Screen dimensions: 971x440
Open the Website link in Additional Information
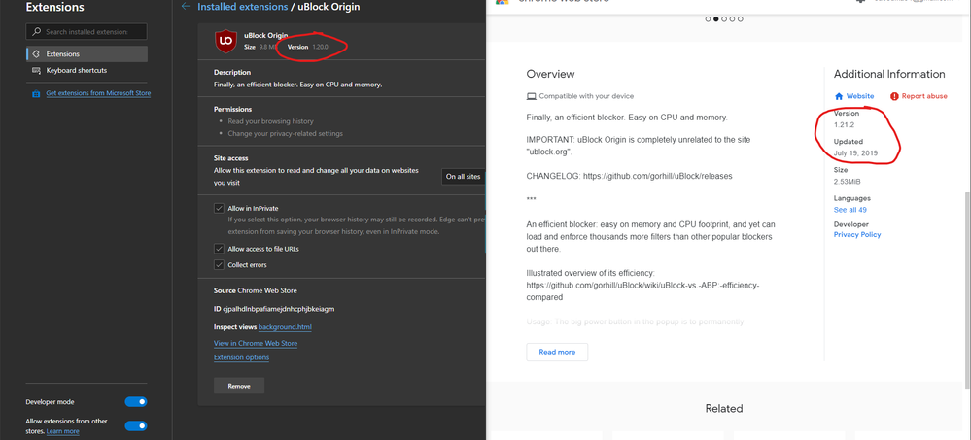coord(860,96)
